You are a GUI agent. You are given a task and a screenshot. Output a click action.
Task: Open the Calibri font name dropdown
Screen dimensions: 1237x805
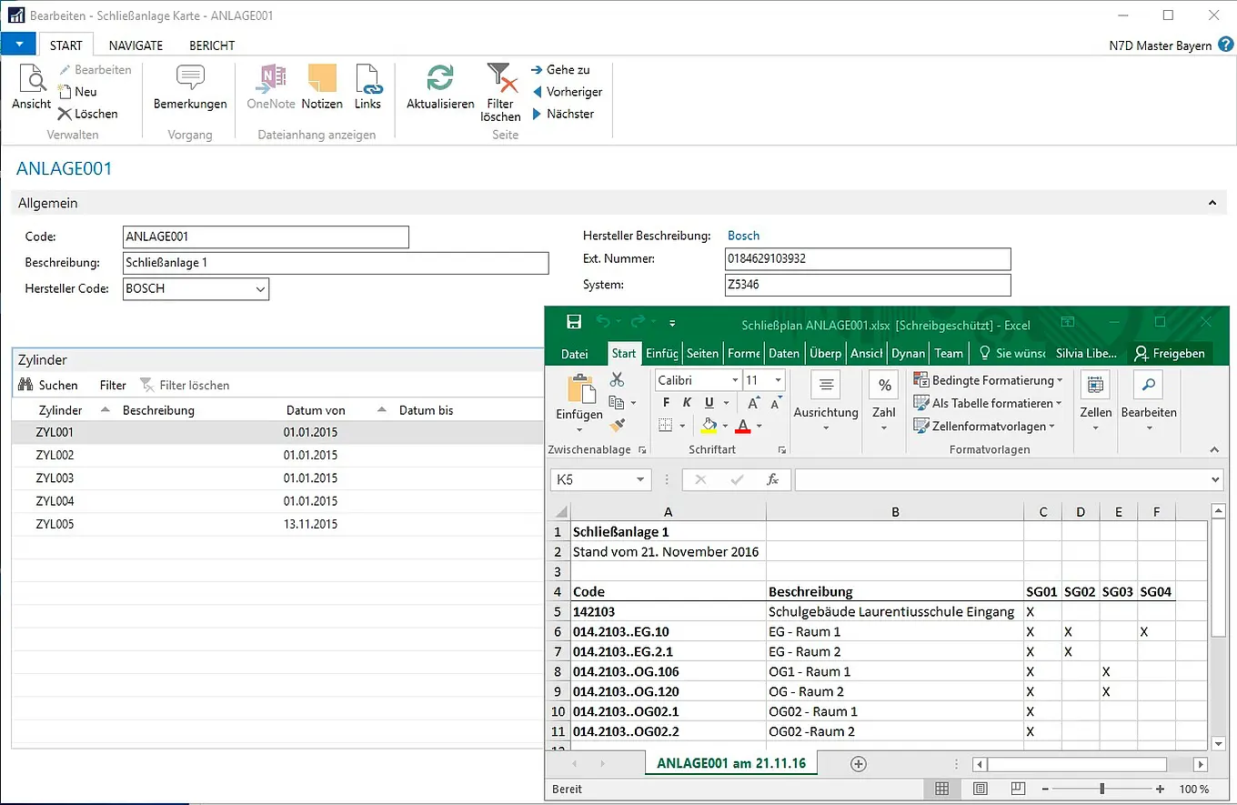point(735,380)
